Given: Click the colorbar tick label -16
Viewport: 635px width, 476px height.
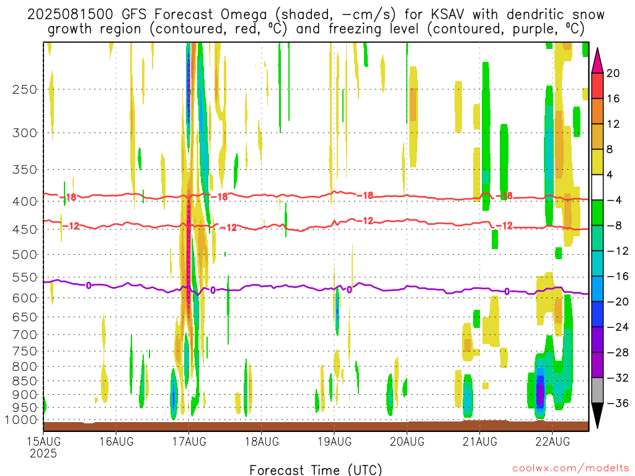Looking at the screenshot, I should coord(618,276).
